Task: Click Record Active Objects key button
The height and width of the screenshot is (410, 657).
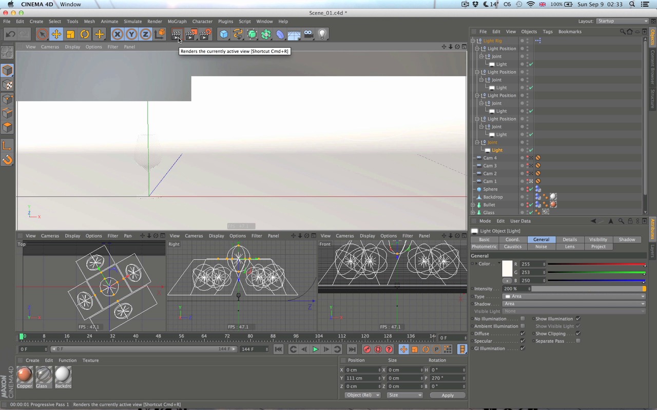Action: click(367, 349)
